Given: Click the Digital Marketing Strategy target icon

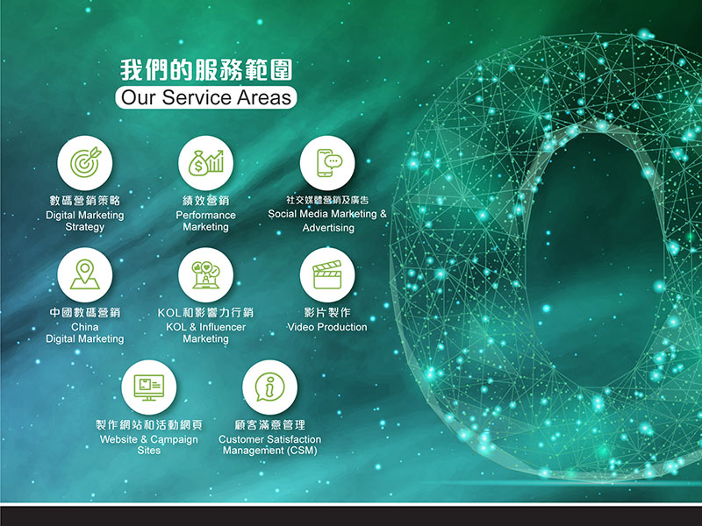Looking at the screenshot, I should pos(84,163).
